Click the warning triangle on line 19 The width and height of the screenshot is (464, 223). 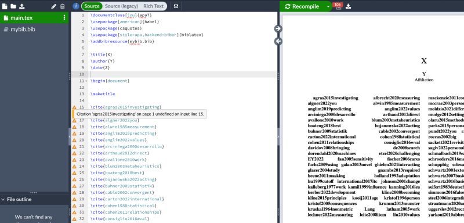74,134
